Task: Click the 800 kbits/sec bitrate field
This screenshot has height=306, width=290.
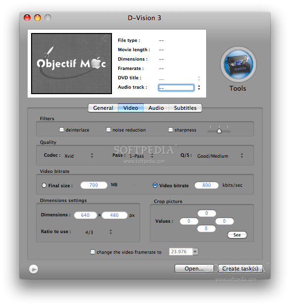Action: click(207, 185)
